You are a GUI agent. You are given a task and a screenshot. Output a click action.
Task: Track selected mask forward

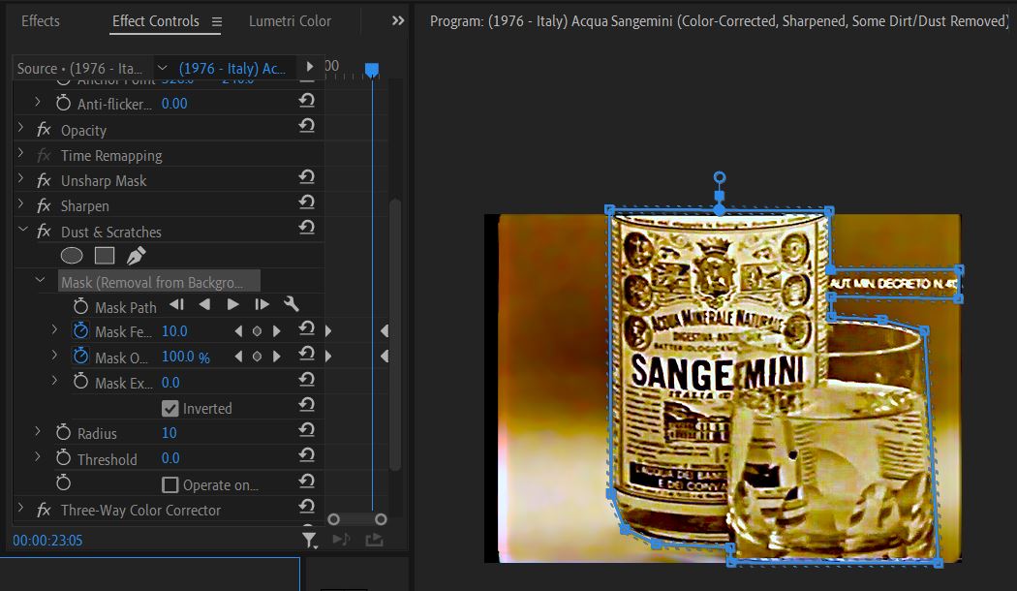(232, 305)
